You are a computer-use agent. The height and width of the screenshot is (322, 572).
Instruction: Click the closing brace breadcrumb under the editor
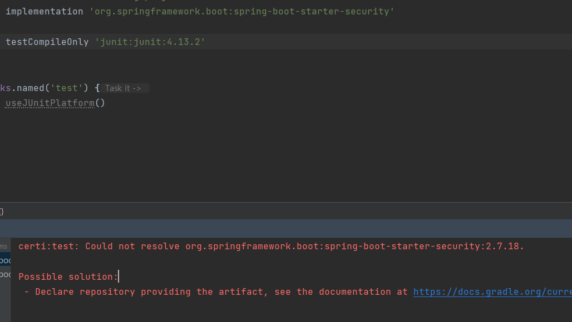tap(2, 212)
